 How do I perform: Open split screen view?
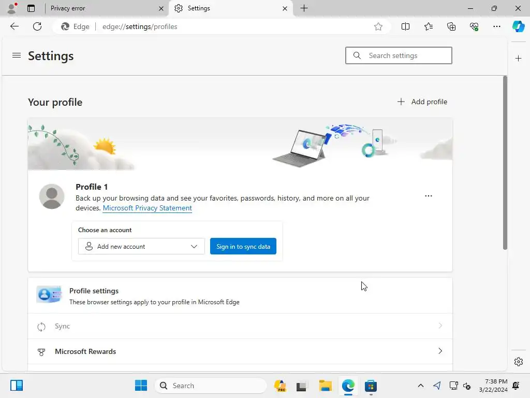pos(405,26)
